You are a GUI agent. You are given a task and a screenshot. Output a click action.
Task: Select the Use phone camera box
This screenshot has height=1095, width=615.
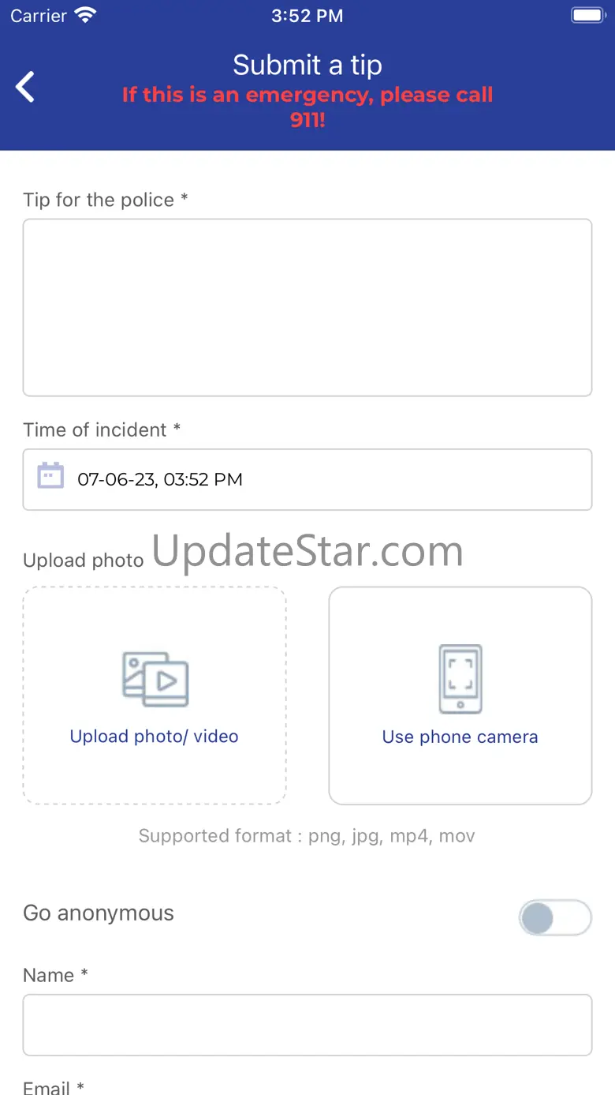pyautogui.click(x=460, y=696)
